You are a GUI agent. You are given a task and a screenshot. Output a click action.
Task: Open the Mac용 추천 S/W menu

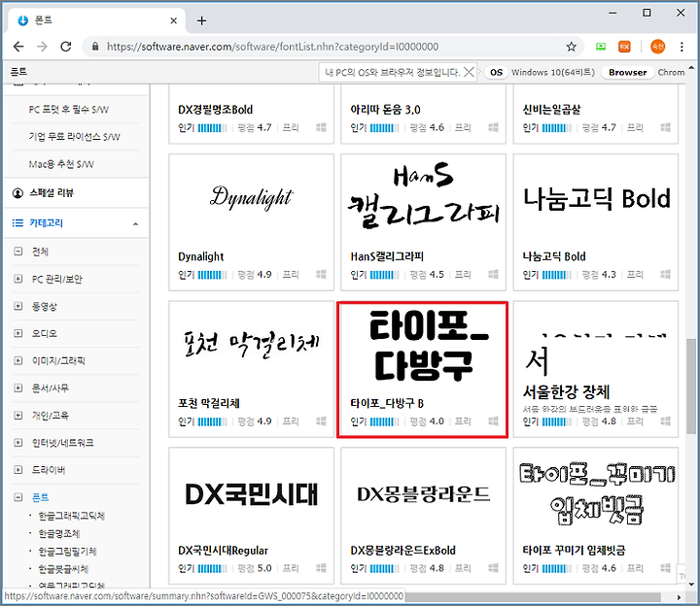point(61,164)
